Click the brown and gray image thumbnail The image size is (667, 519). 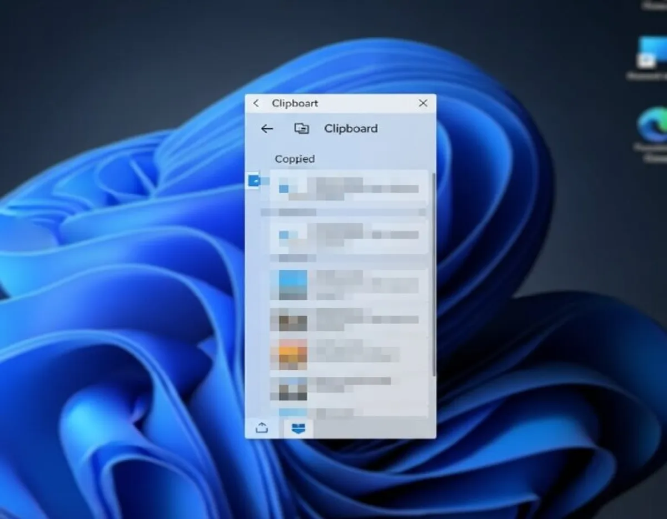(288, 320)
